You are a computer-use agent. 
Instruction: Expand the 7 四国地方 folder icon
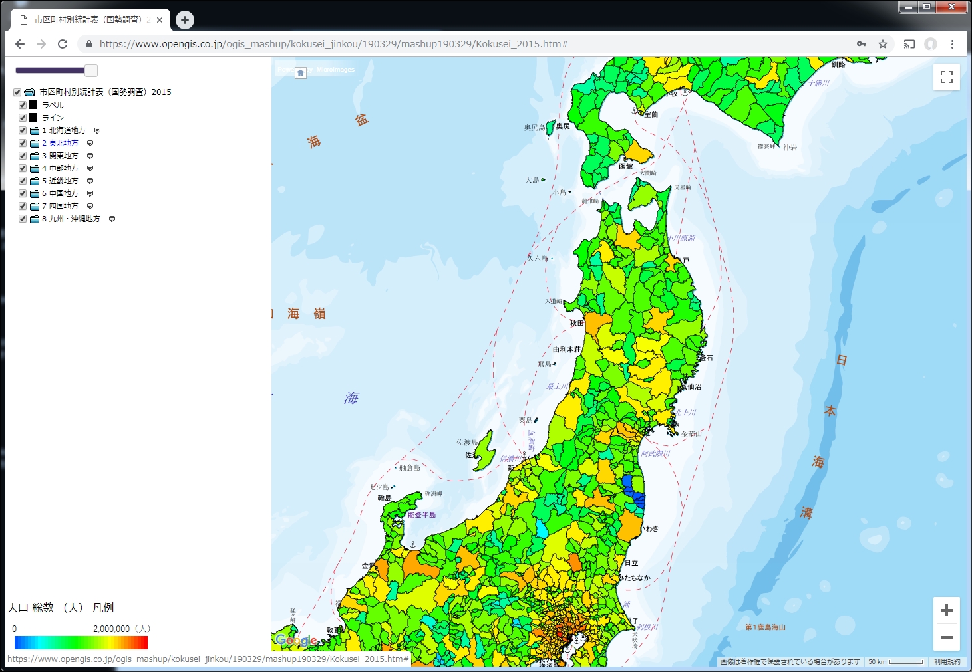click(35, 206)
